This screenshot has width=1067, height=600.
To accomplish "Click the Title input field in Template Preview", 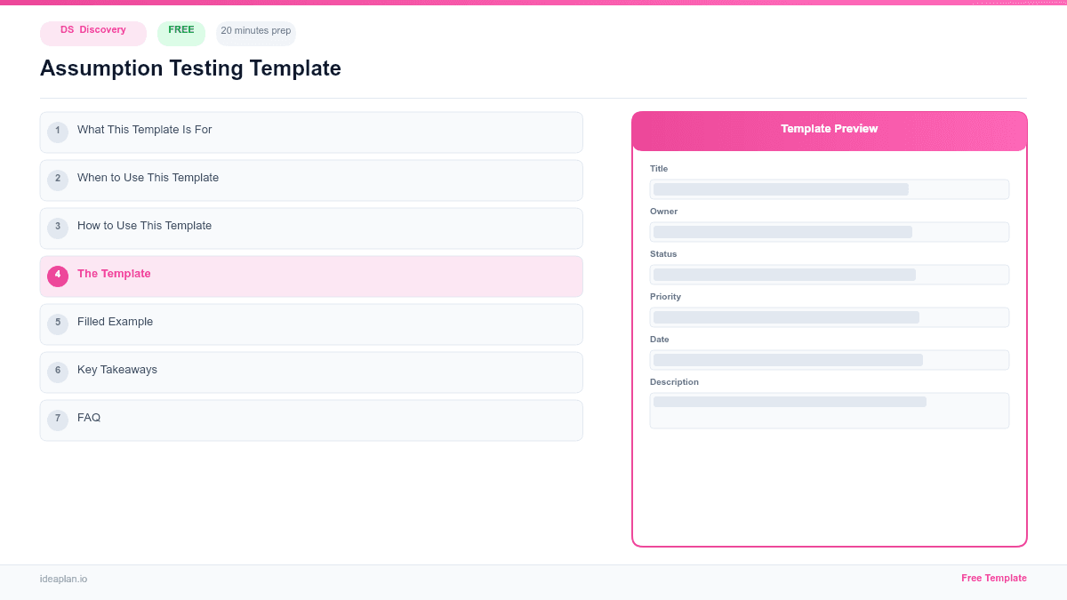I will (829, 188).
